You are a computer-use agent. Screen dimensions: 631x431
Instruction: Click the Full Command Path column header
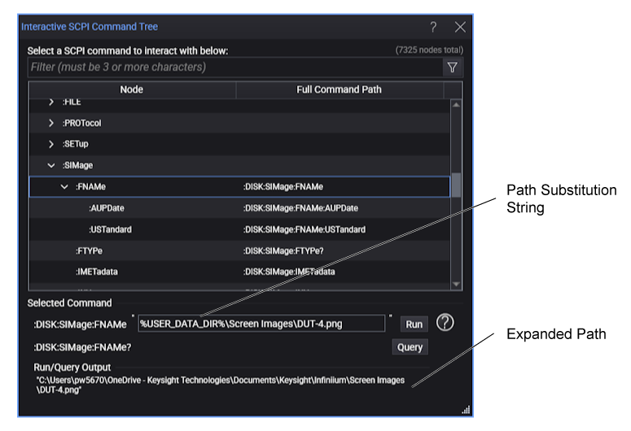click(339, 89)
